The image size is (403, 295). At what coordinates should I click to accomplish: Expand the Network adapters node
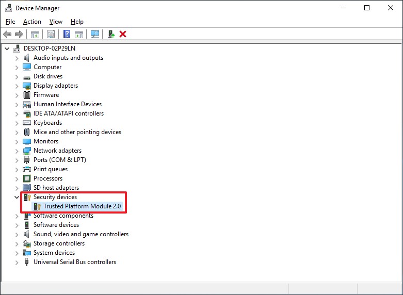point(17,151)
